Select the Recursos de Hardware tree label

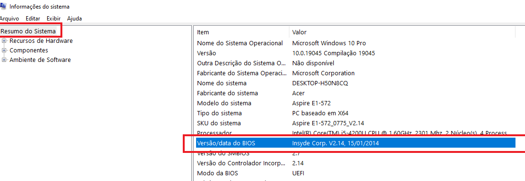(x=41, y=41)
